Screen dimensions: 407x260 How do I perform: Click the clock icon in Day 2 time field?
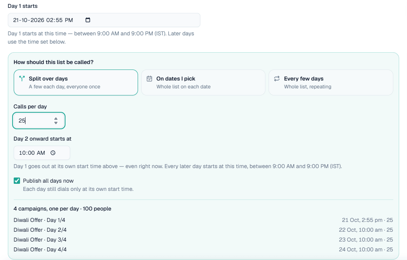[x=53, y=153]
